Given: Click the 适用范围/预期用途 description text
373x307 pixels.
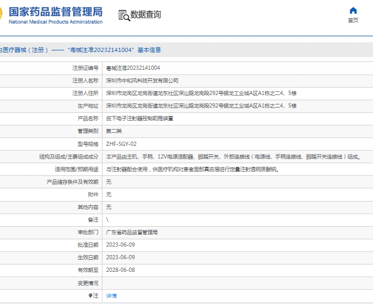Looking at the screenshot, I should pos(192,170).
